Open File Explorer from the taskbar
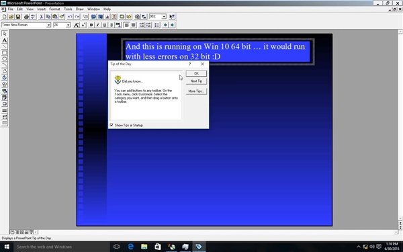403x252 pixels. pos(144,247)
